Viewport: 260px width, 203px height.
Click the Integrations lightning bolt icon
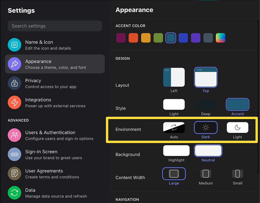coord(14,103)
